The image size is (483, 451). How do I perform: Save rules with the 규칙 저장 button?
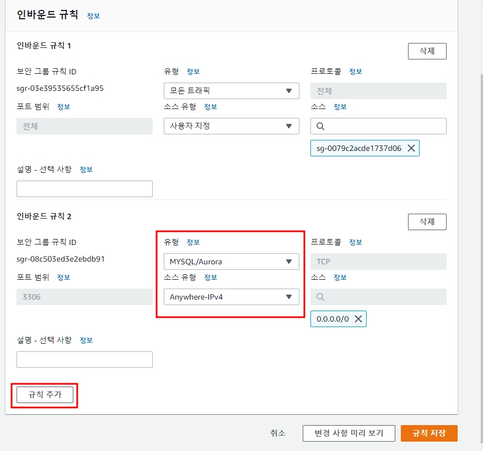pyautogui.click(x=429, y=433)
